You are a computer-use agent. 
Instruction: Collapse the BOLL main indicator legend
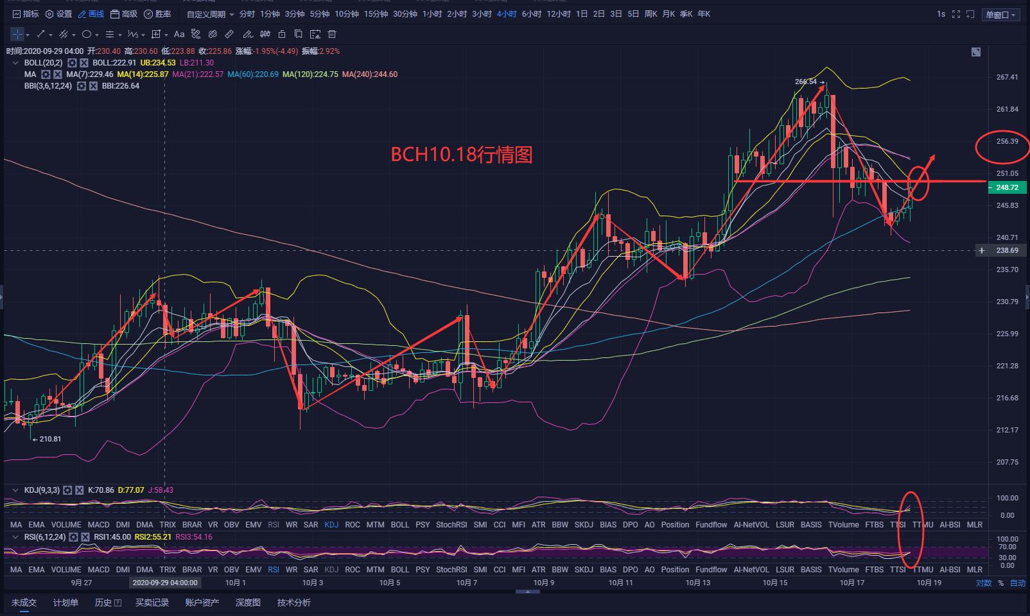pyautogui.click(x=15, y=63)
